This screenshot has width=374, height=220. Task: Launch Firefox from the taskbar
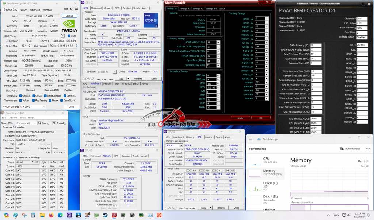pos(51,215)
